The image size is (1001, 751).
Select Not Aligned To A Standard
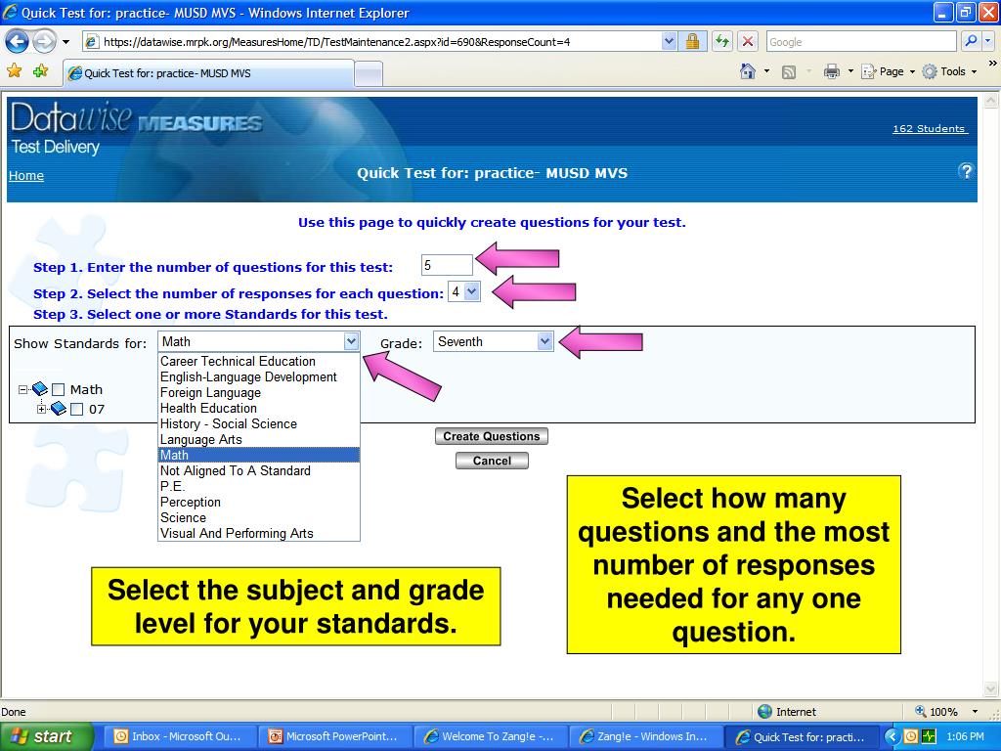coord(258,470)
